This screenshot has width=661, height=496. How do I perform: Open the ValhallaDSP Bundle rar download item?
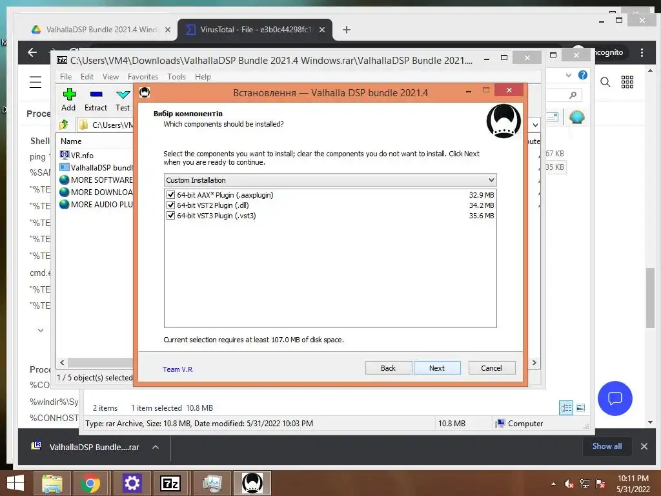pos(86,447)
